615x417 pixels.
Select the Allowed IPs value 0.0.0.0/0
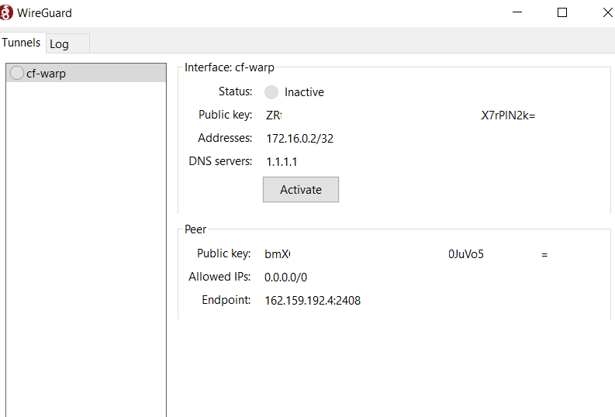pos(286,277)
